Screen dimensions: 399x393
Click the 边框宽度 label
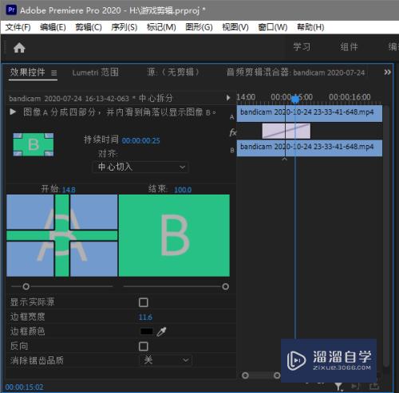pyautogui.click(x=27, y=316)
